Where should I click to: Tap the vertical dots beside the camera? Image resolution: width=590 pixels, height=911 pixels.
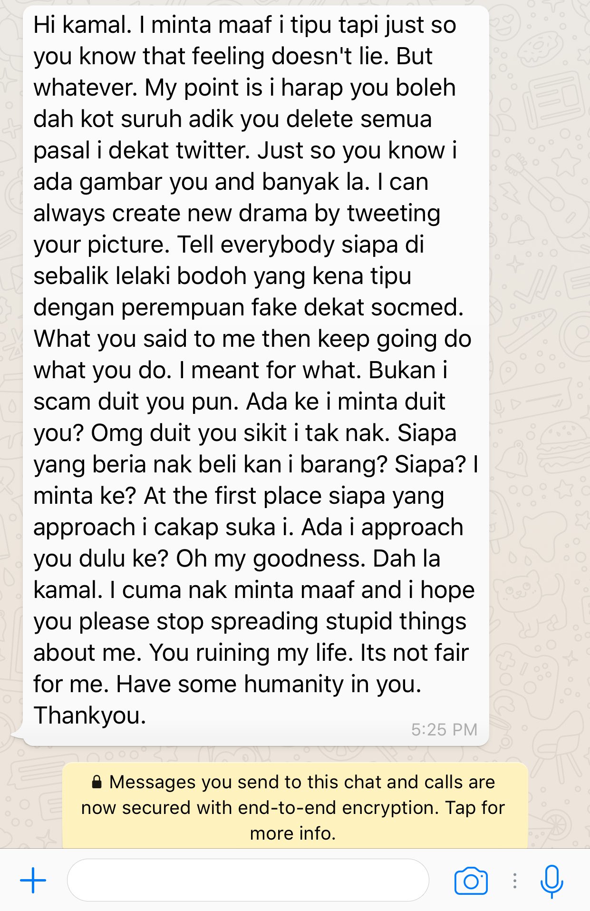pos(514,881)
